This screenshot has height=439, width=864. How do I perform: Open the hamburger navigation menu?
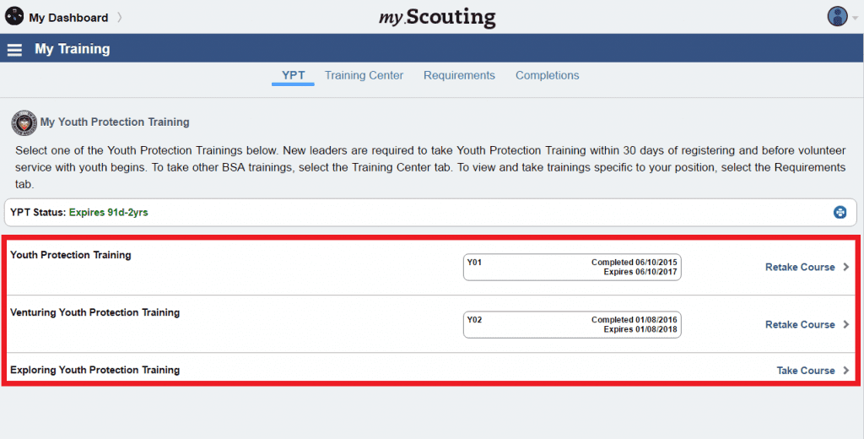click(14, 50)
